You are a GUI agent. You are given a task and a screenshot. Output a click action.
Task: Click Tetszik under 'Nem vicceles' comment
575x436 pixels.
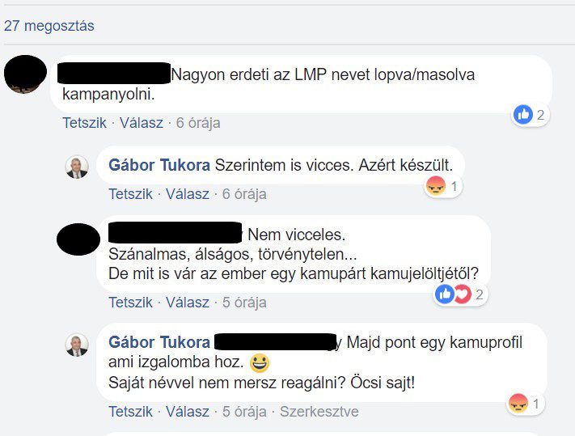130,303
